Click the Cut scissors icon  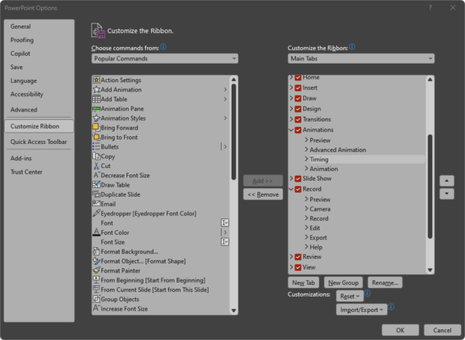tap(96, 166)
